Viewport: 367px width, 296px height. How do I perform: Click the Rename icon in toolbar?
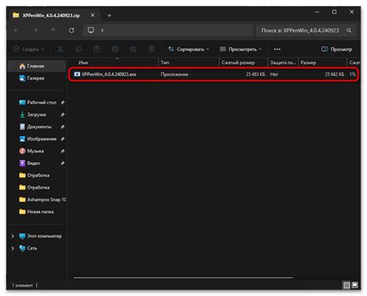(x=115, y=49)
